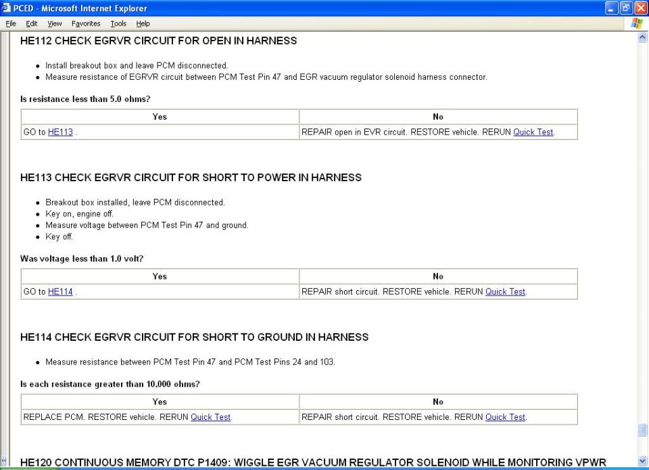The width and height of the screenshot is (649, 470).
Task: Click 'Measure voltage between PCM Test Pin 47 and ground.'
Action: coord(147,225)
